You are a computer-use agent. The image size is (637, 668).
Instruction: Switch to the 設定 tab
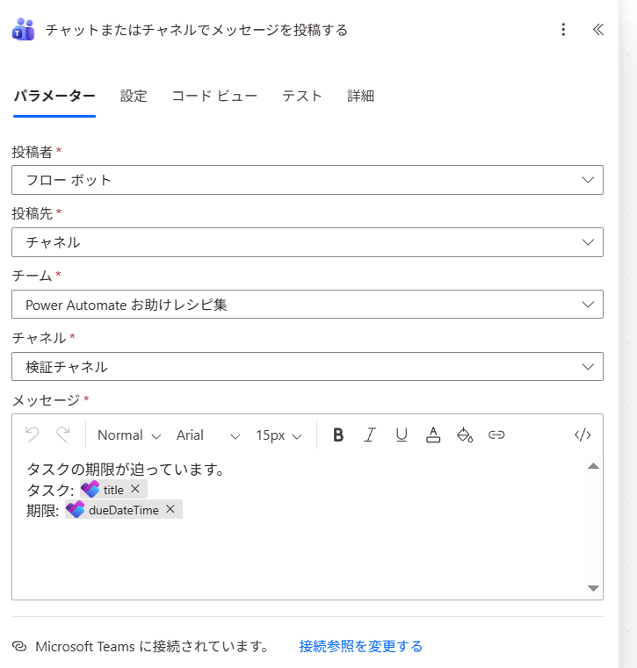pyautogui.click(x=134, y=96)
